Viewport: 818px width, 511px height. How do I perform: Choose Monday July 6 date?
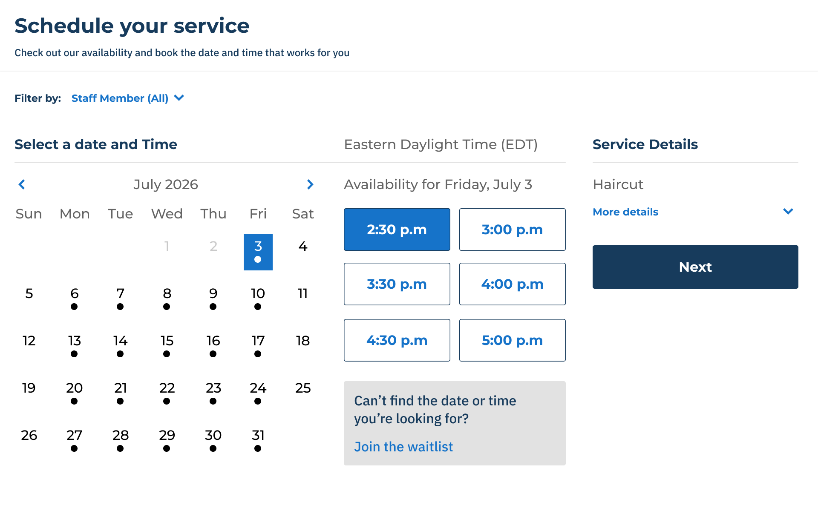coord(75,298)
